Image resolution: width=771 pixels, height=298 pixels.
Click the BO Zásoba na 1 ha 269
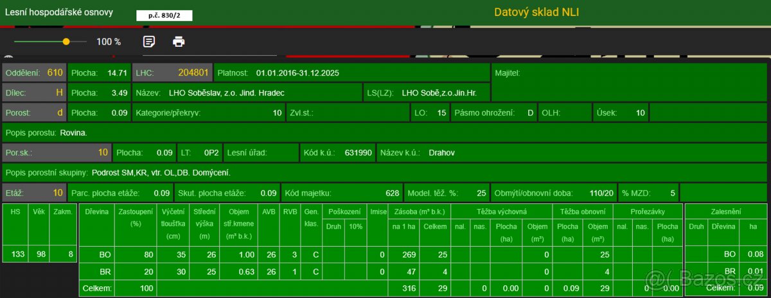(x=409, y=254)
